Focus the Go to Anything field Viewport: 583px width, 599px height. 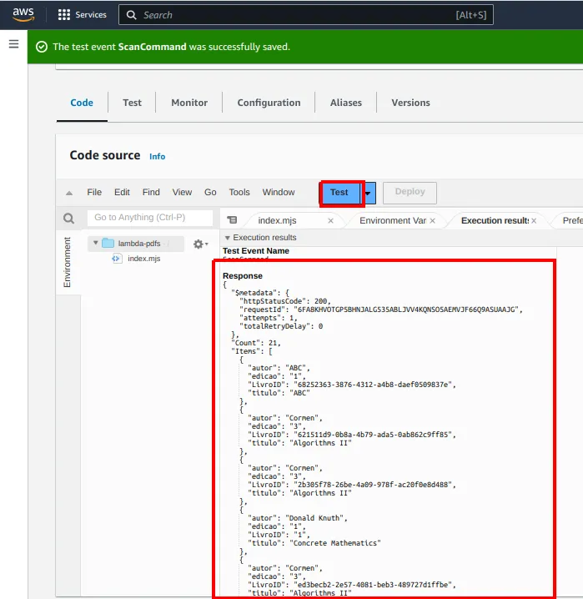[149, 218]
